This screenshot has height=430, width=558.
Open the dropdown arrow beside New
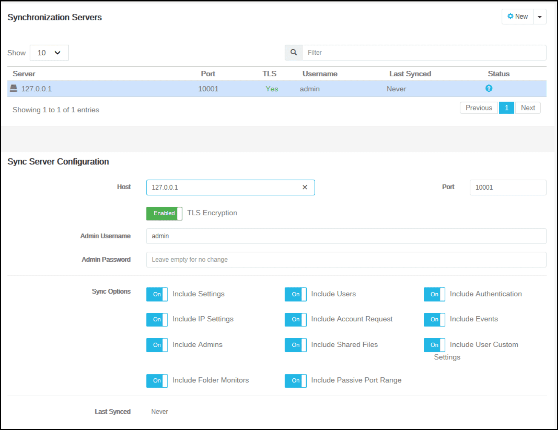pos(539,16)
